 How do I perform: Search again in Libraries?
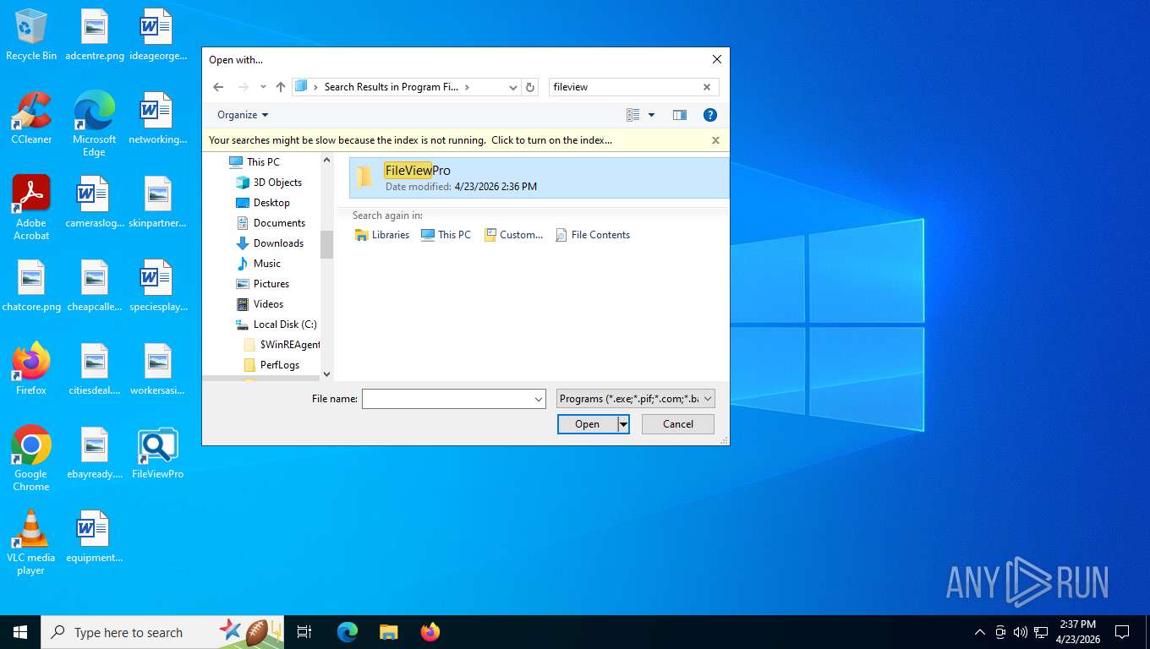point(382,235)
